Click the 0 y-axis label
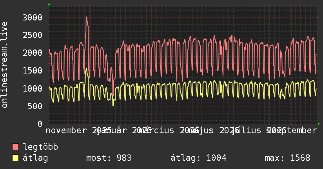The image size is (323, 169). [x=40, y=124]
